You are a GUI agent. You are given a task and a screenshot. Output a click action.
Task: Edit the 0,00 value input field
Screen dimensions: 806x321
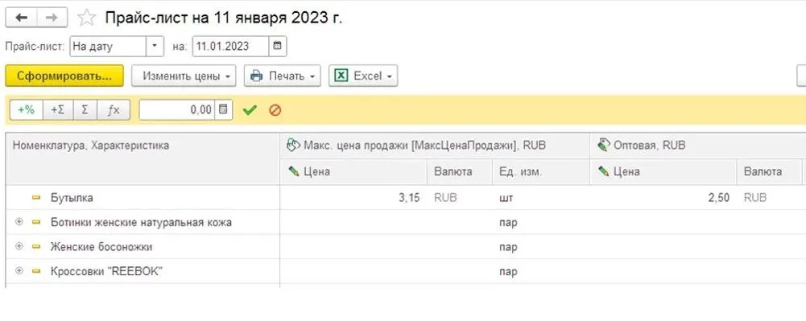pyautogui.click(x=176, y=110)
